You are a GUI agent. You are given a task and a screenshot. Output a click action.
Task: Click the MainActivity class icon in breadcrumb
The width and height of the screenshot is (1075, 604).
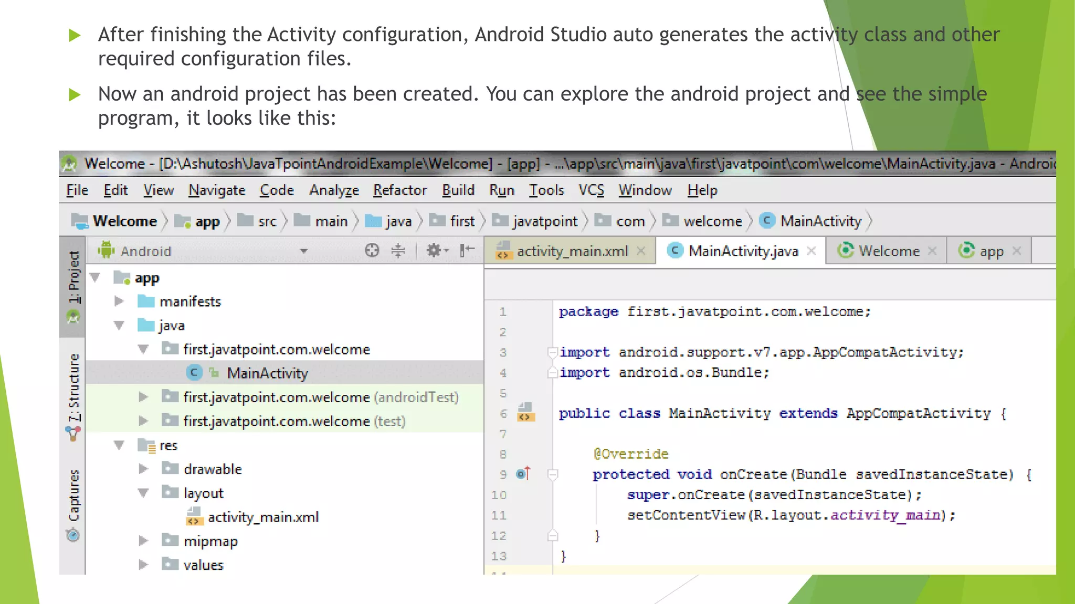click(x=767, y=221)
